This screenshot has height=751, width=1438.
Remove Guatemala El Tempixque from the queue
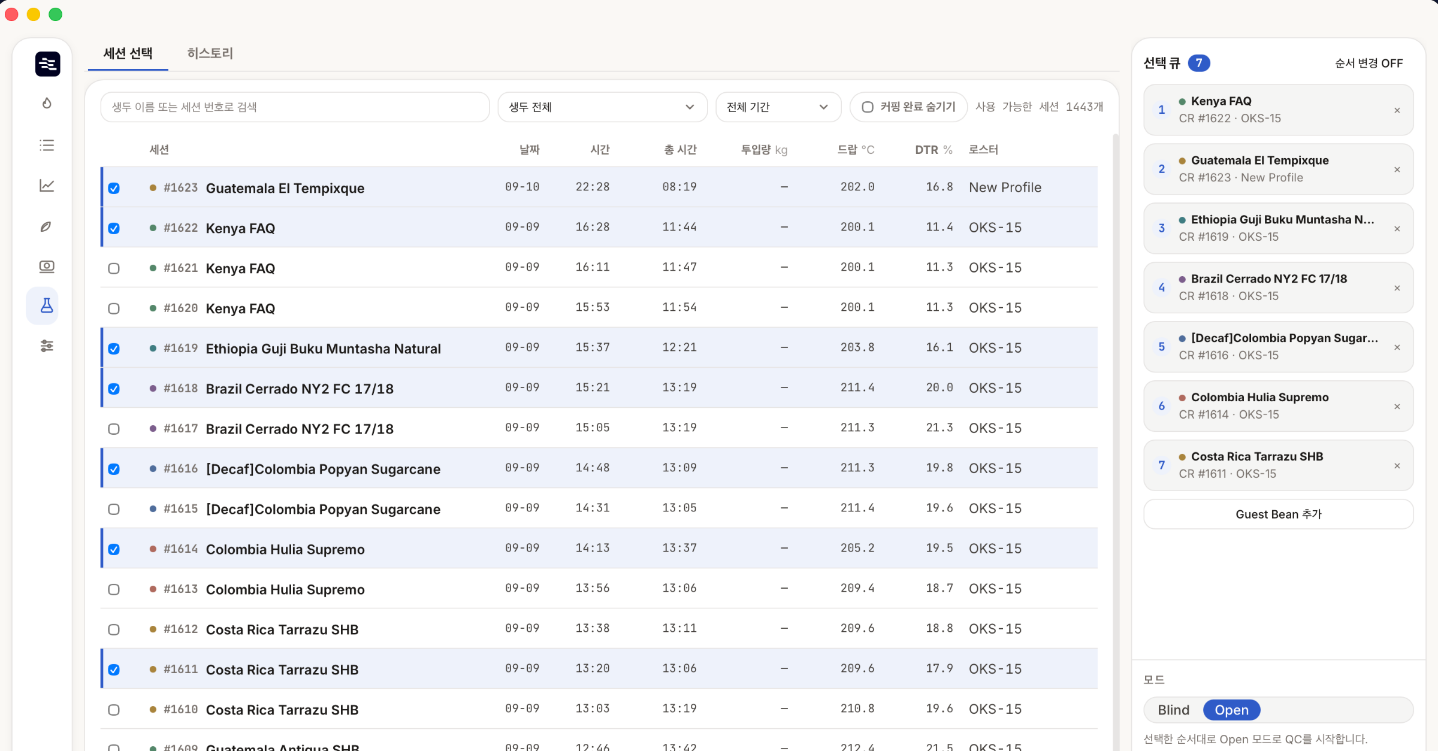tap(1397, 169)
